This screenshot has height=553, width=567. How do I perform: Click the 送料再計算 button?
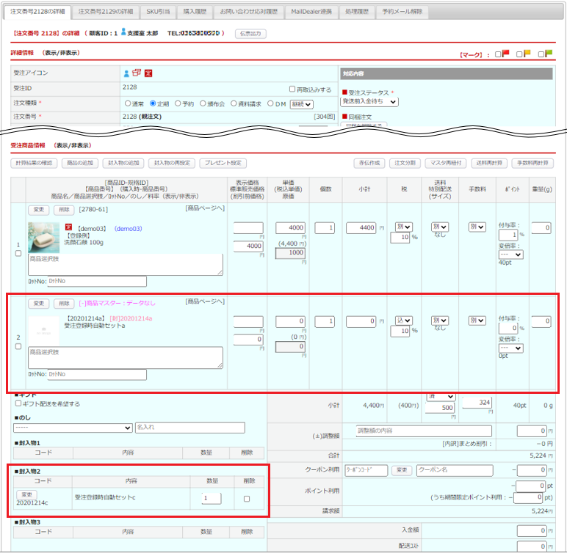[489, 163]
